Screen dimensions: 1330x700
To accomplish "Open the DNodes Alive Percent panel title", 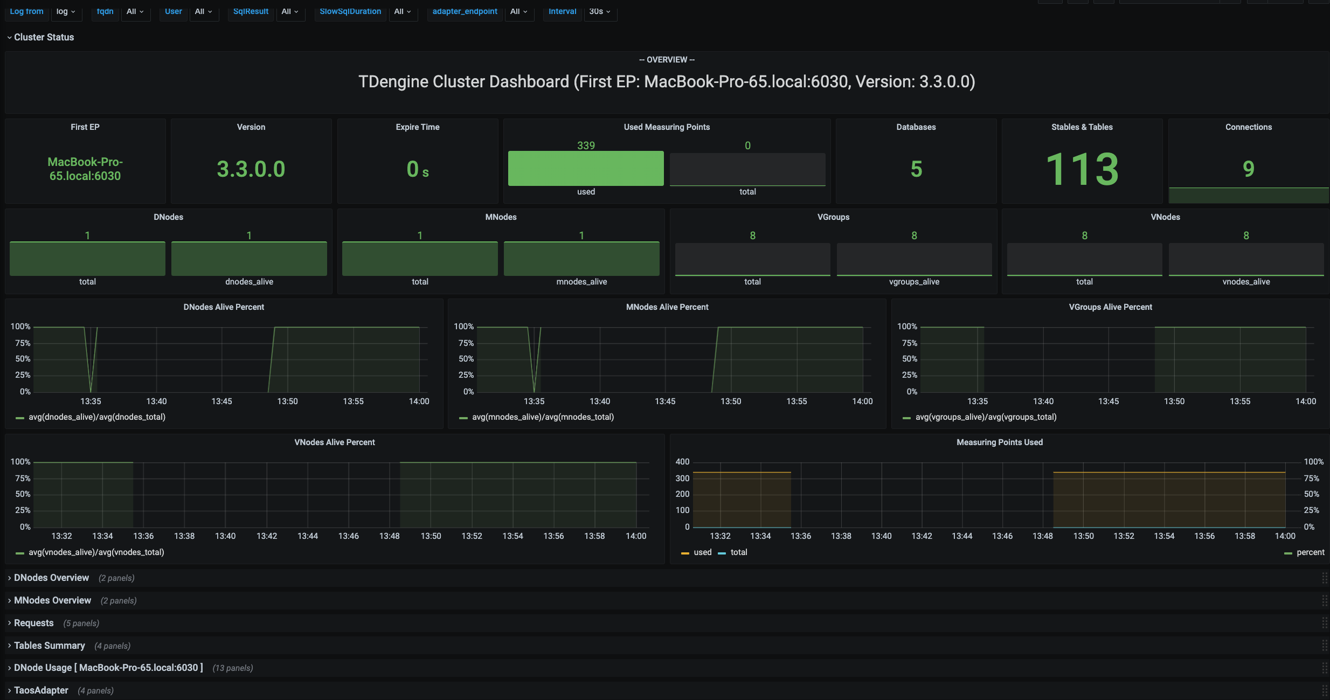I will coord(224,307).
